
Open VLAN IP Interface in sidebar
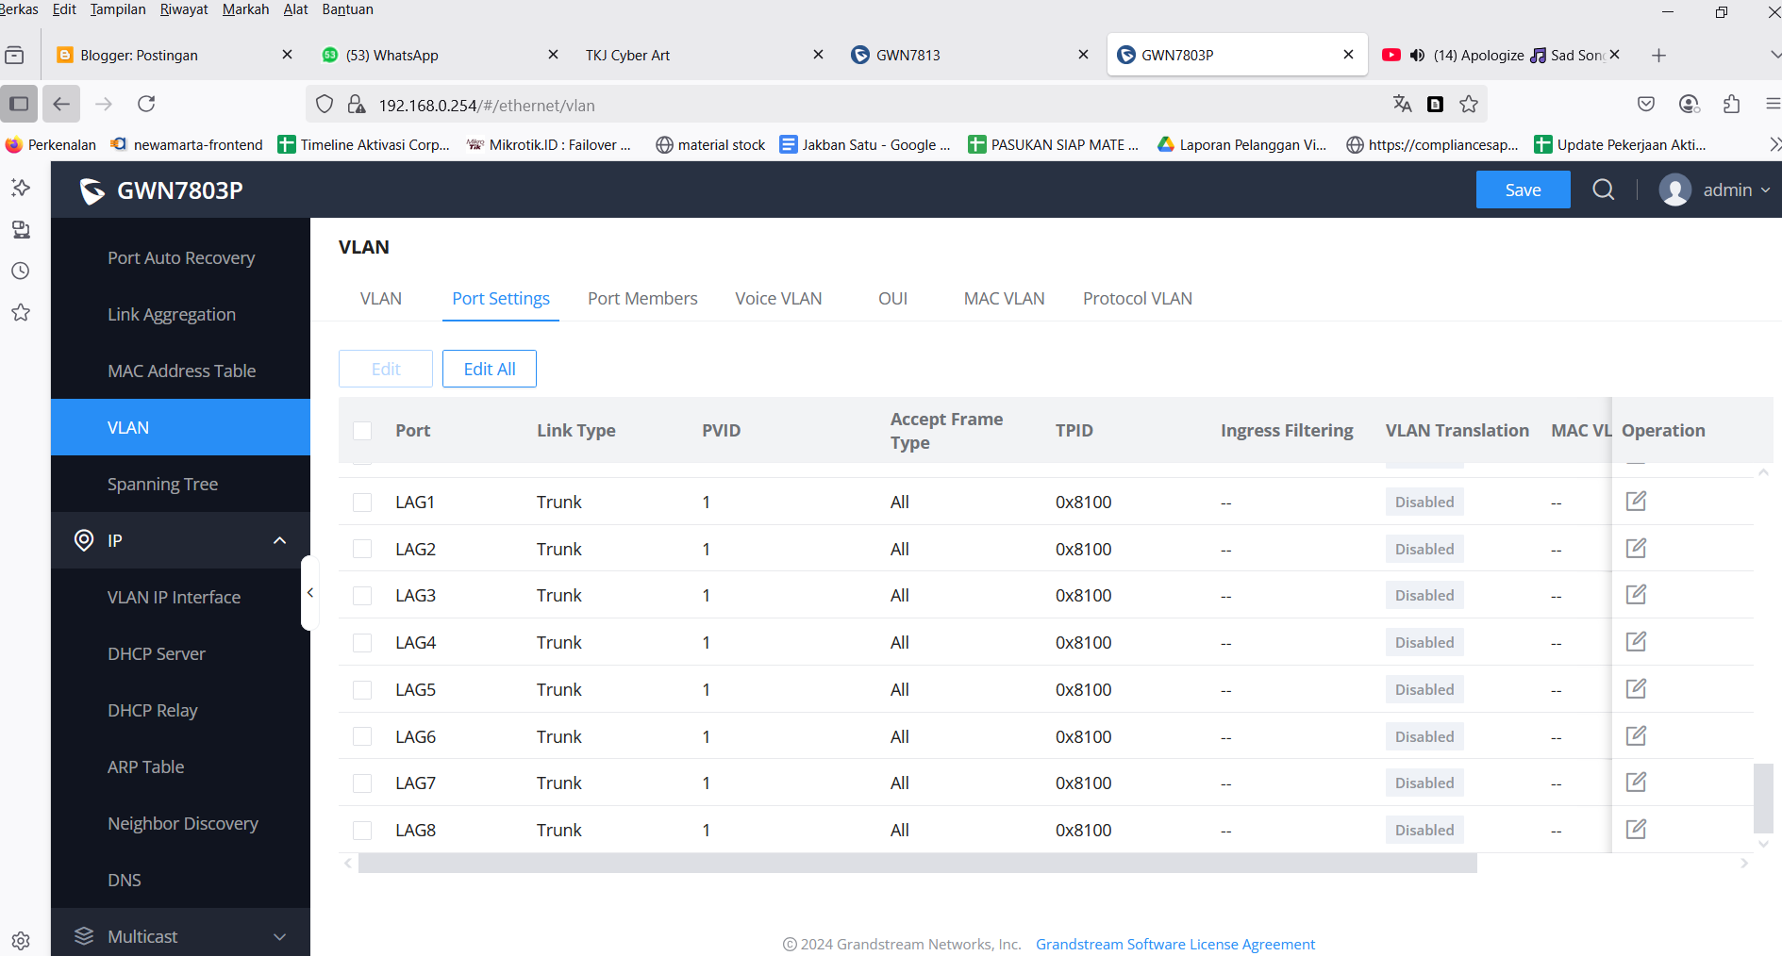point(180,597)
